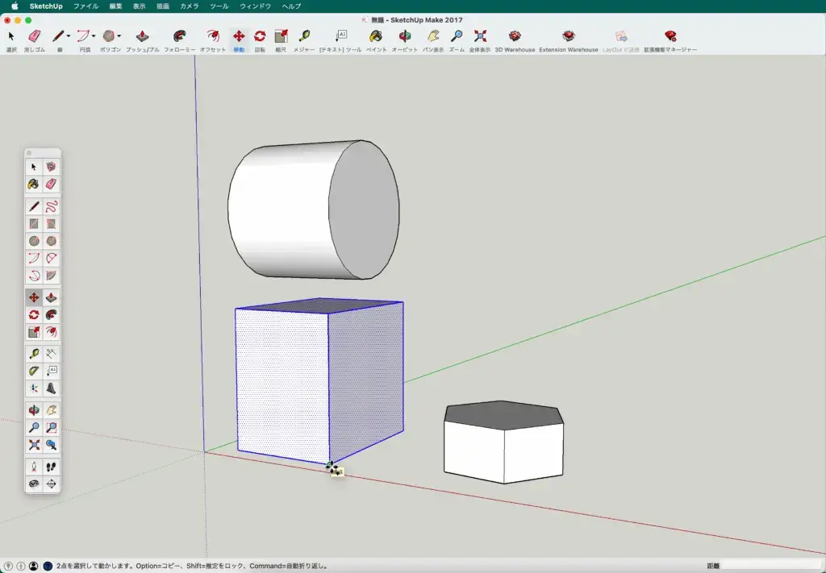
Task: Click the Axes tool in floating palette
Action: pyautogui.click(x=34, y=388)
